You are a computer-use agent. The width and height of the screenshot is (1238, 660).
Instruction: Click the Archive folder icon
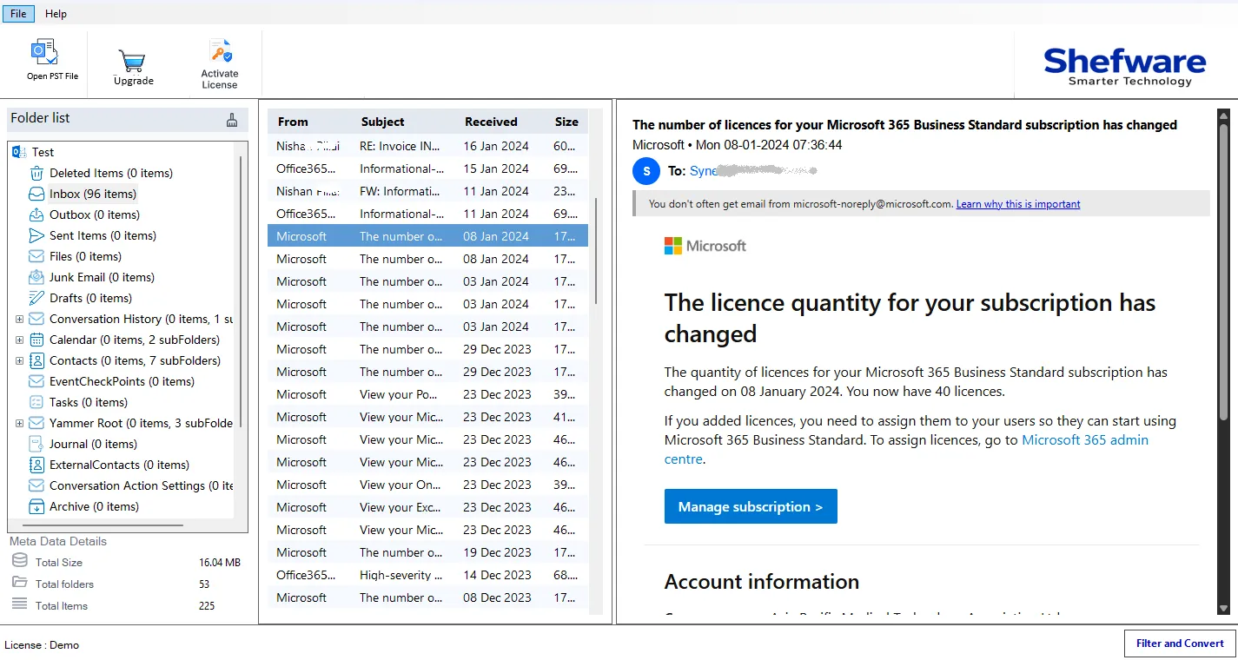tap(36, 506)
